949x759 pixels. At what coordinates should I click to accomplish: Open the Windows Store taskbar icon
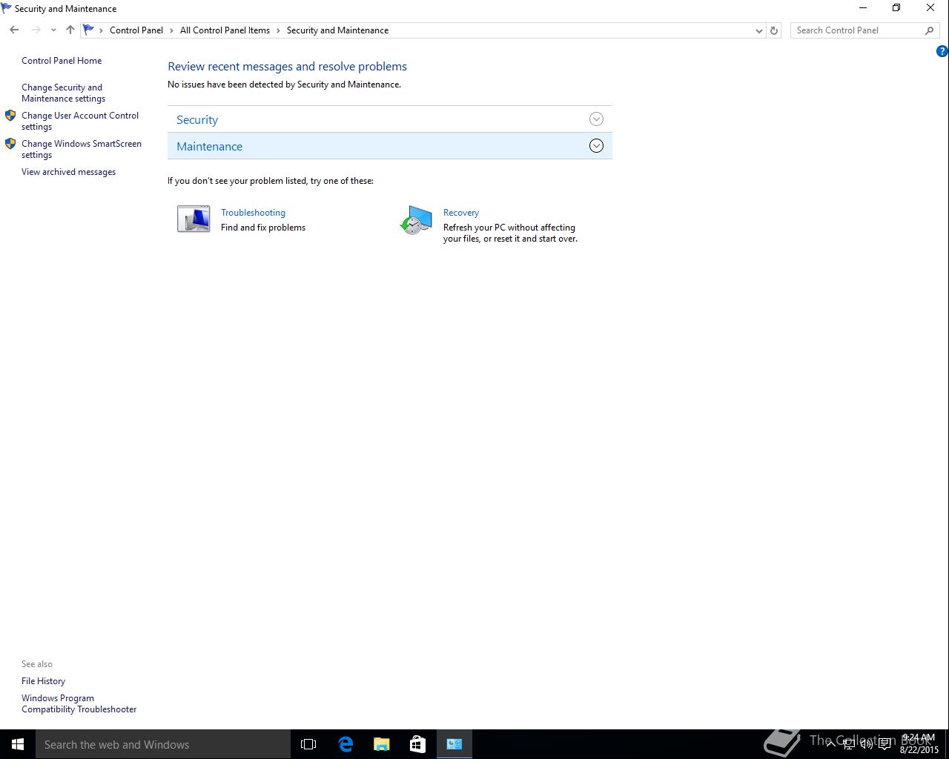tap(418, 744)
